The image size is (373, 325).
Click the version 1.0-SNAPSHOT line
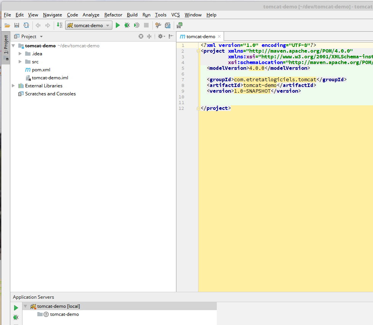[x=254, y=91]
